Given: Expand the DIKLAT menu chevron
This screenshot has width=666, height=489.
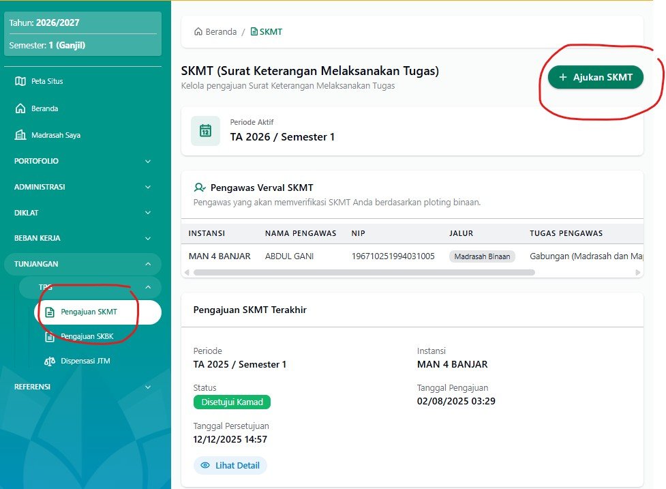Looking at the screenshot, I should 148,213.
